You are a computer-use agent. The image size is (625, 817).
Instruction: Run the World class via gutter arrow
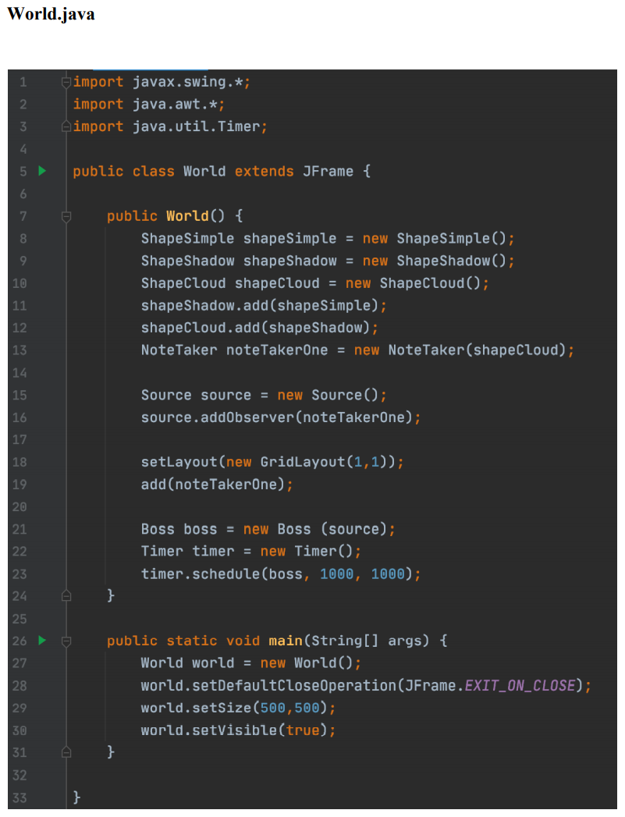pyautogui.click(x=42, y=171)
